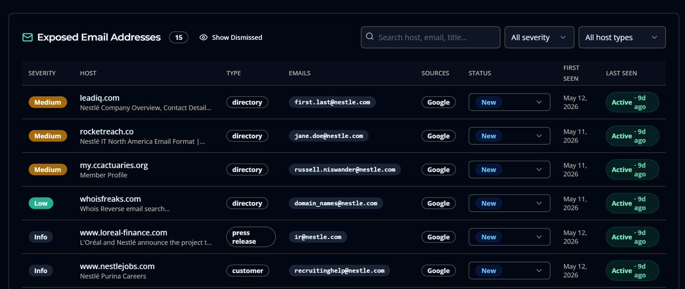Click the envelope icon beside Exposed Email Addresses
The width and height of the screenshot is (685, 289).
[x=27, y=37]
